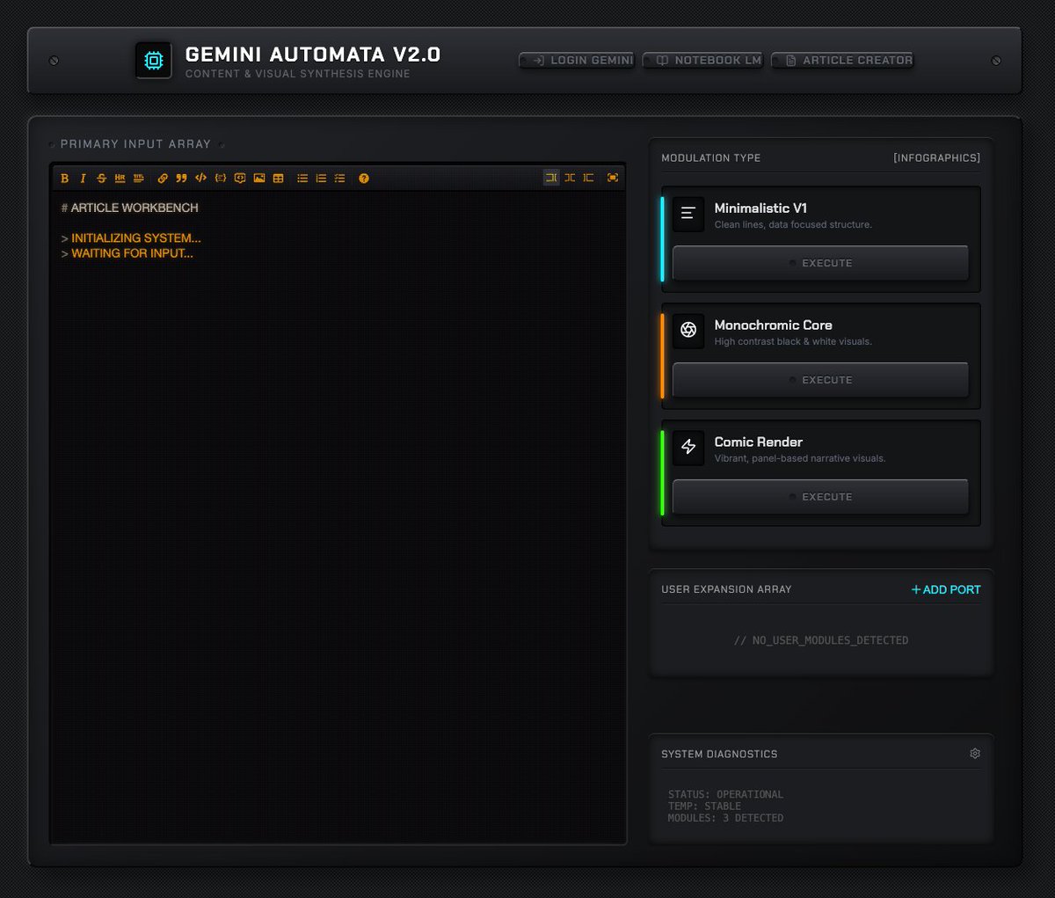Execute the Comic Render modulation
The width and height of the screenshot is (1055, 898).
[820, 497]
